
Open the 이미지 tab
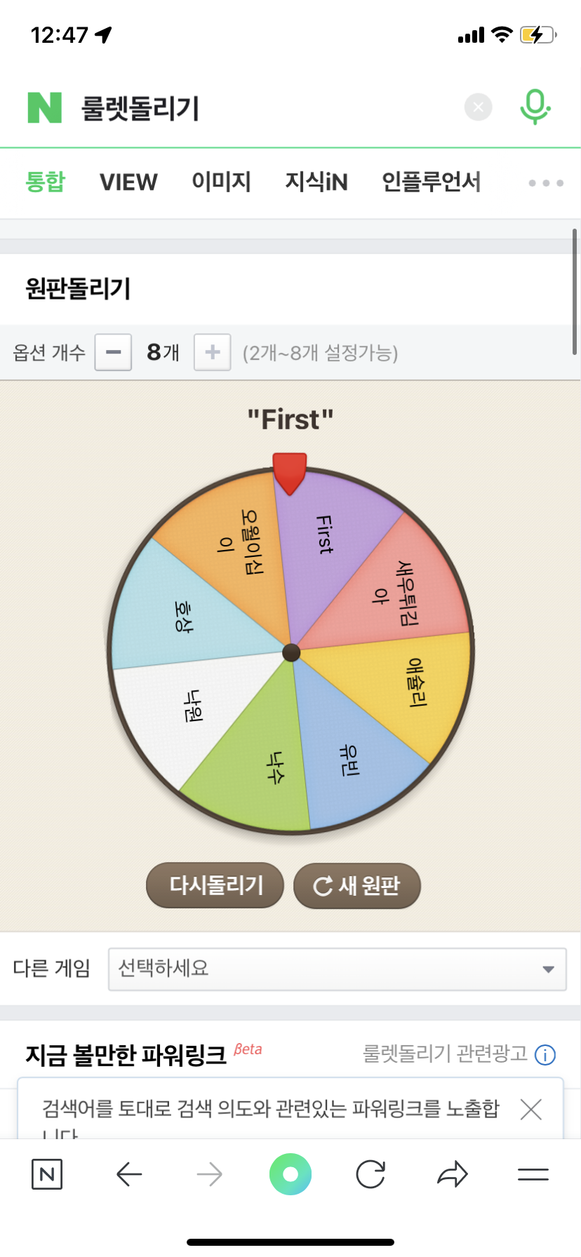coord(221,182)
